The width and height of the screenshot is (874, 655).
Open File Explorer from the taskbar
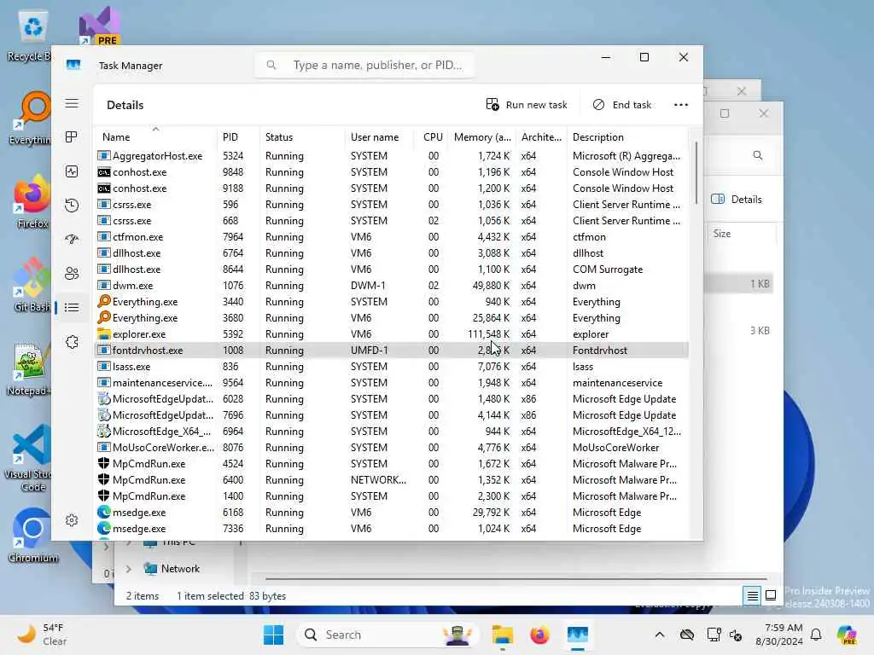[x=502, y=635]
